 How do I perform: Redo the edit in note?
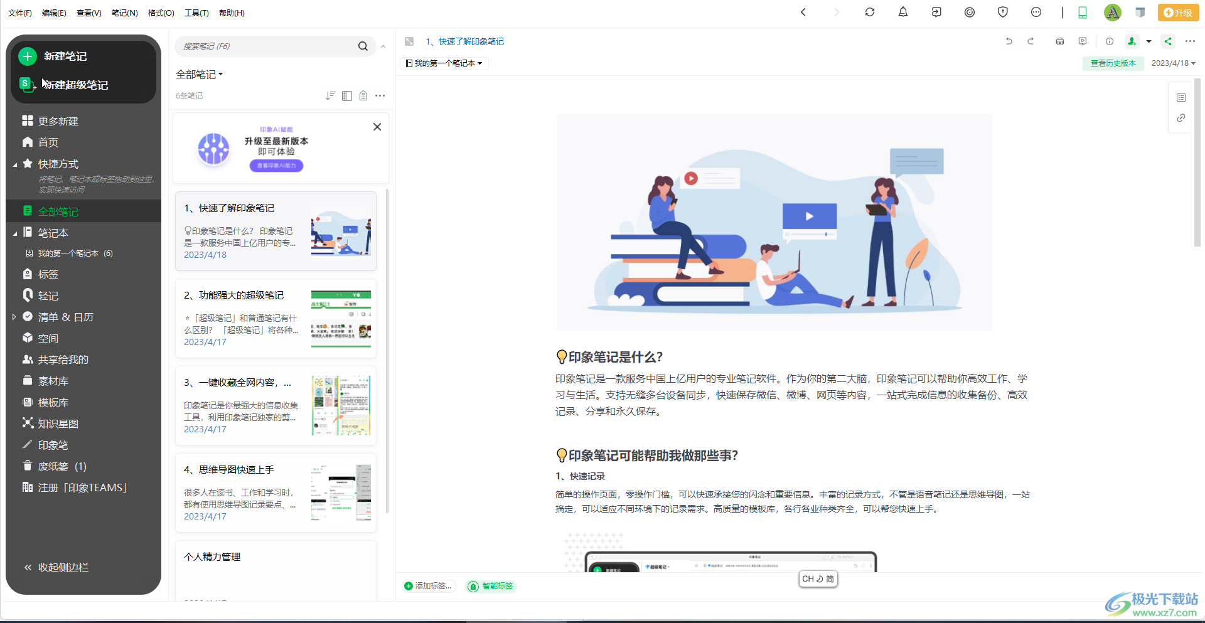coord(1031,41)
